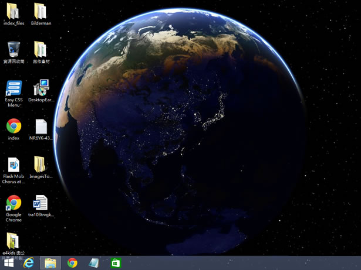The image size is (361, 270).
Task: Select the Google Chrome desktop shortcut
Action: click(14, 203)
